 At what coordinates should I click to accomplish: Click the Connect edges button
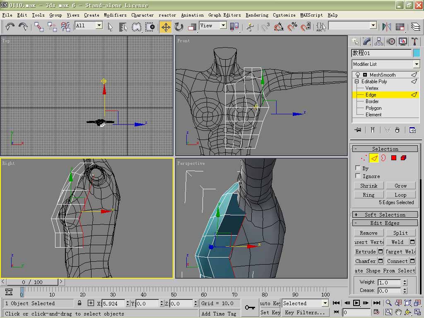coord(397,261)
